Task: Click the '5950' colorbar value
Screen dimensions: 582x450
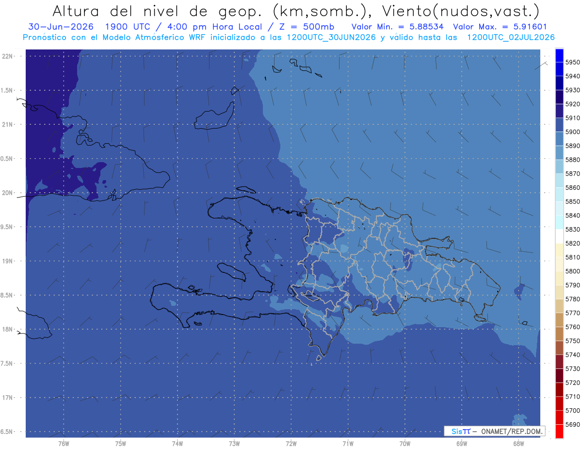Action: [x=572, y=62]
